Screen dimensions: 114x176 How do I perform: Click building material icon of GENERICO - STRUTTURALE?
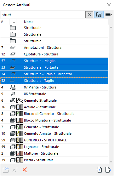point(13,140)
